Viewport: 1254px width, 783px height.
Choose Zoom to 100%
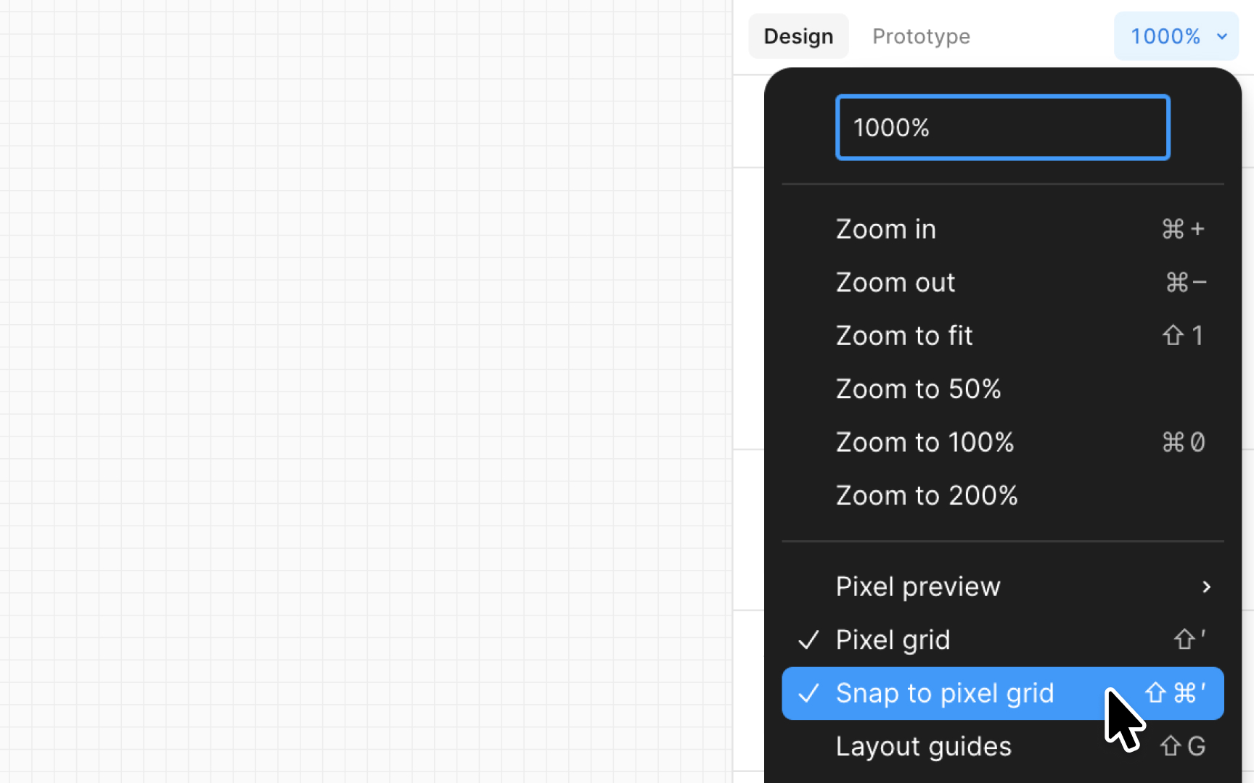point(1002,442)
